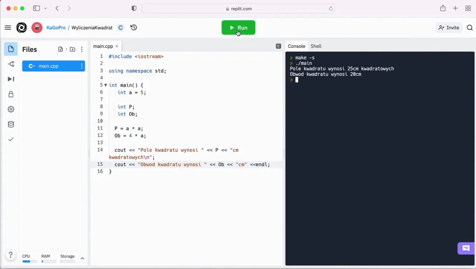Select main.cpp in the file tree
Screen dimensions: 476x269
coord(54,66)
